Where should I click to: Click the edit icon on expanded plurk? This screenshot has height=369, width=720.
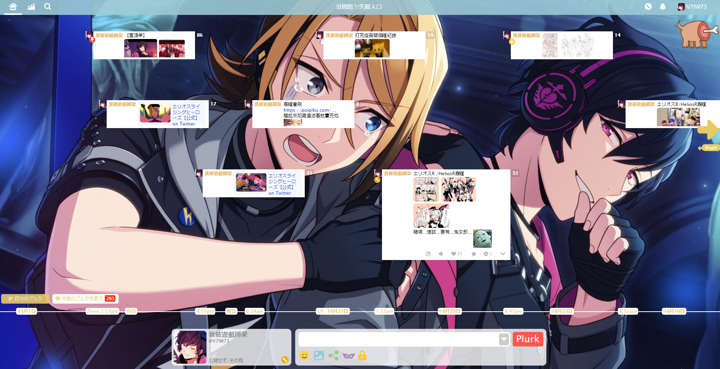tap(428, 254)
